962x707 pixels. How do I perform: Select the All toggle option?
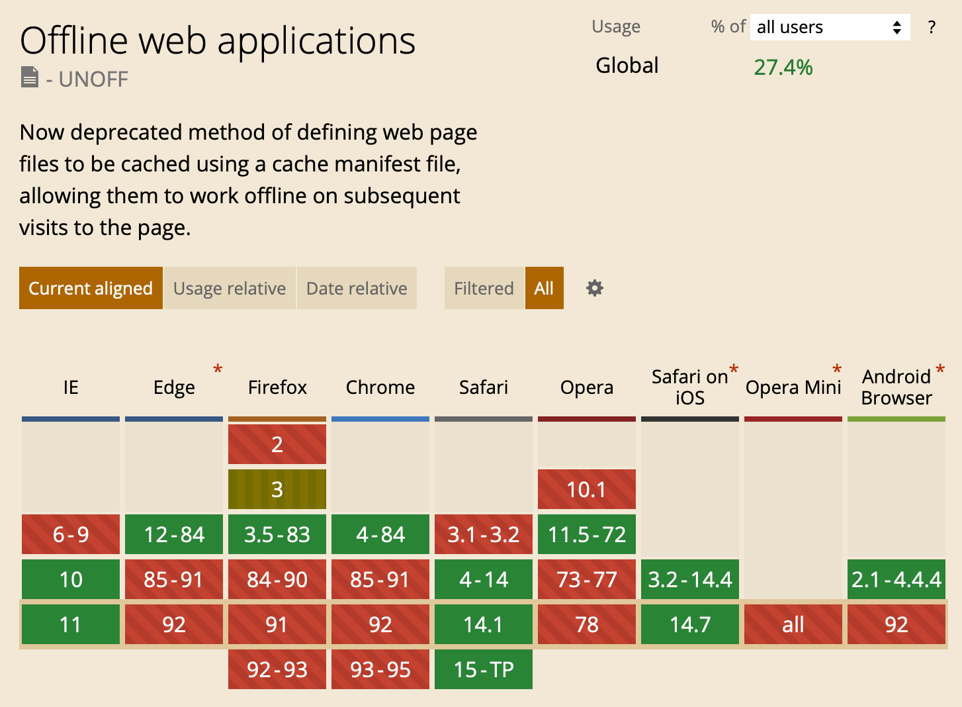pos(544,288)
